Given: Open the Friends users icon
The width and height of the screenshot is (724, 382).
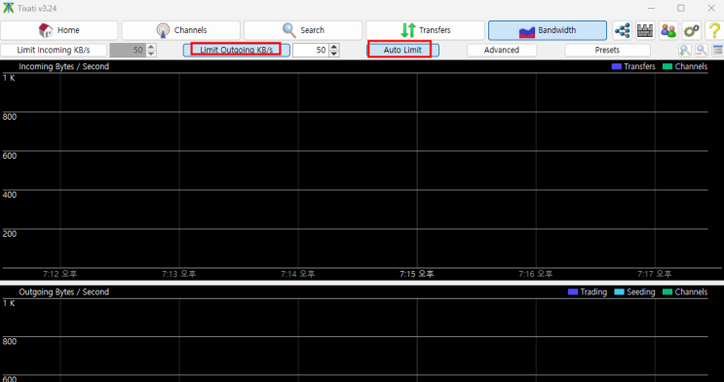Looking at the screenshot, I should (x=668, y=30).
